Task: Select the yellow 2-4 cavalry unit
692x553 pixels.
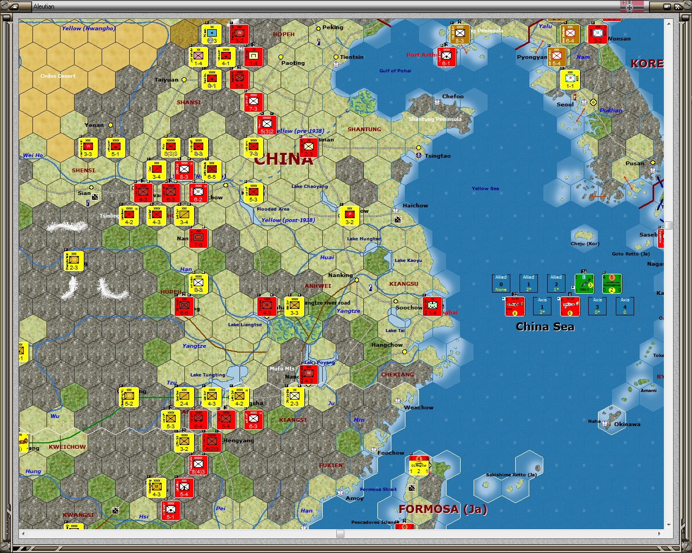Action: tap(184, 397)
